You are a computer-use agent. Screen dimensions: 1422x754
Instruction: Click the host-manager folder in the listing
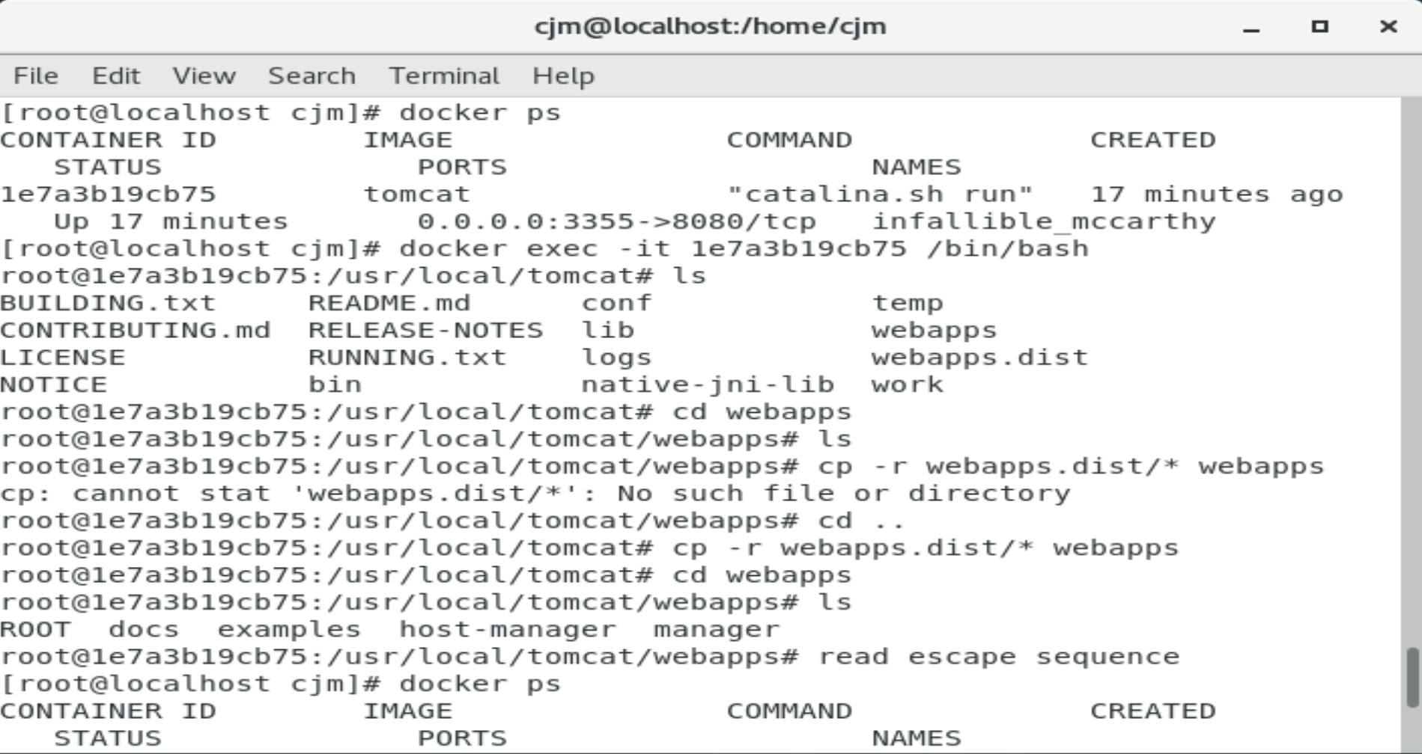point(507,630)
